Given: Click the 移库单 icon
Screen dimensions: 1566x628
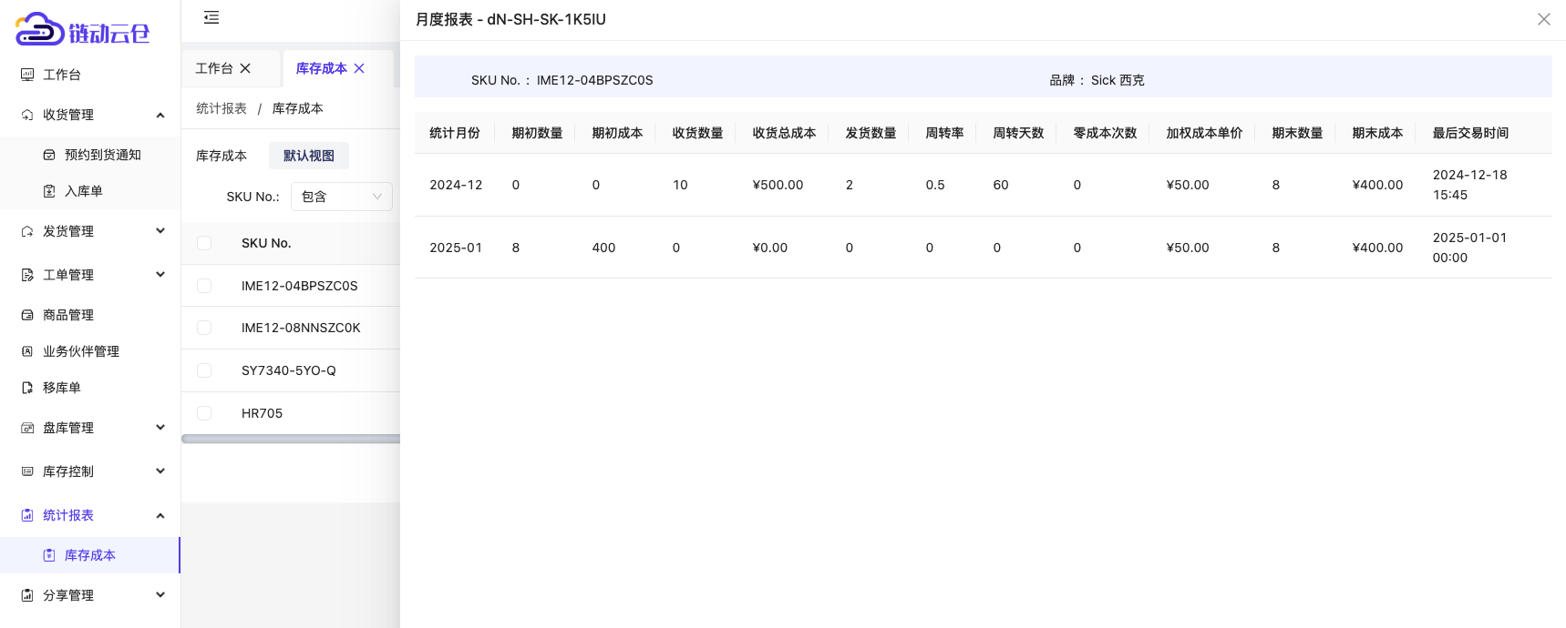Looking at the screenshot, I should pos(27,388).
